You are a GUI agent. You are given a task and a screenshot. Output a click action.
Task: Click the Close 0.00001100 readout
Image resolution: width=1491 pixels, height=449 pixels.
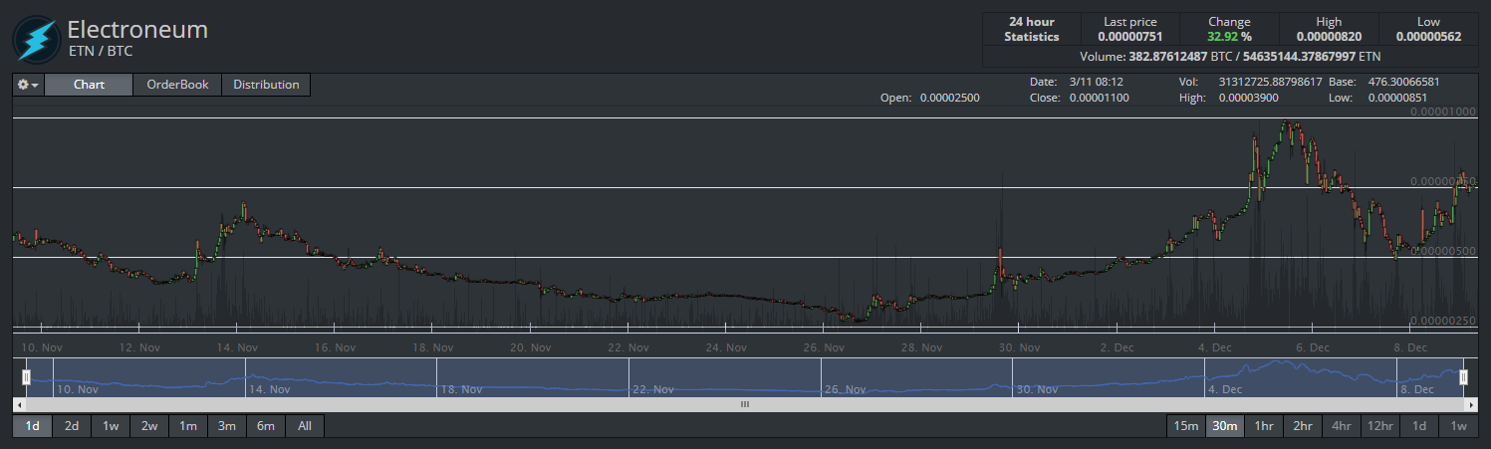pos(1080,99)
